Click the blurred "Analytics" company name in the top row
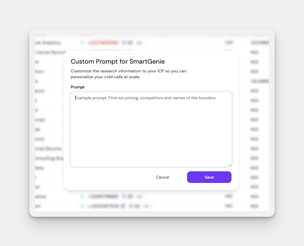The width and height of the screenshot is (304, 246). (48, 43)
